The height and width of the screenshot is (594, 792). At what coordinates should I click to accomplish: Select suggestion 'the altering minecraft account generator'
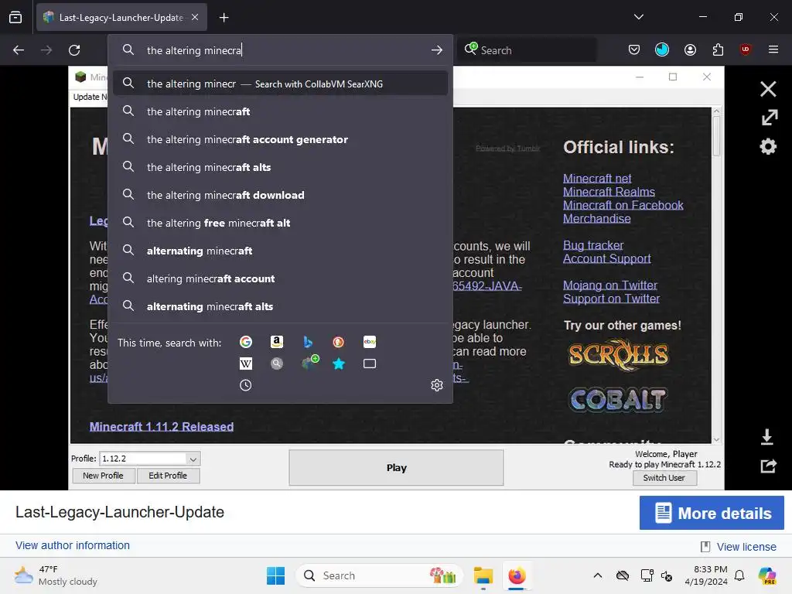[280, 139]
